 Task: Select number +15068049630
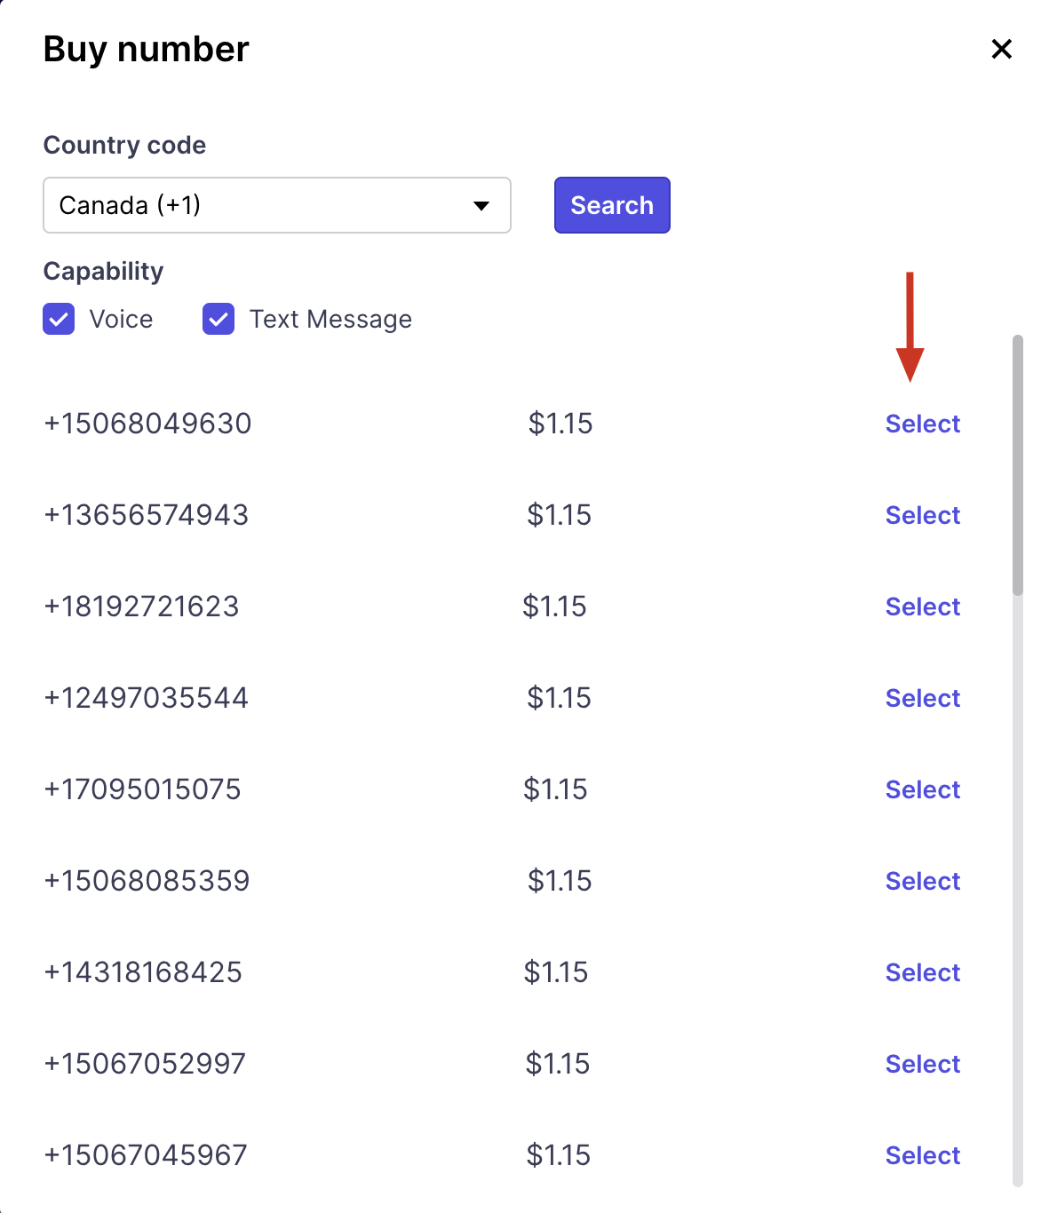922,424
